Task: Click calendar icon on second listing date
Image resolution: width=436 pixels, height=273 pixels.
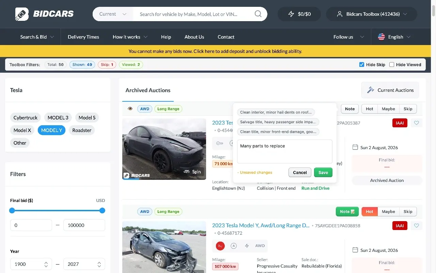Action: click(355, 250)
